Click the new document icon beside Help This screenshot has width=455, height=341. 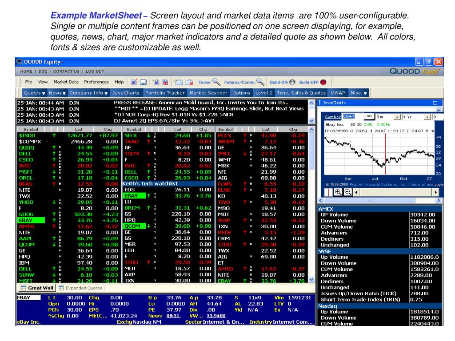(x=134, y=82)
